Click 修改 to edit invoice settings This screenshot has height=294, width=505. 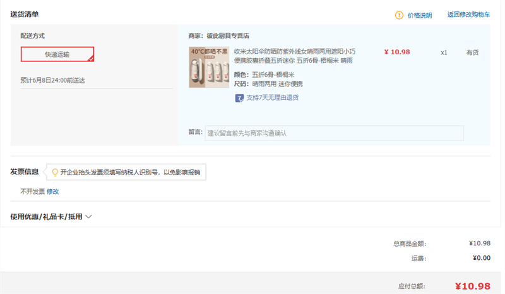point(53,192)
